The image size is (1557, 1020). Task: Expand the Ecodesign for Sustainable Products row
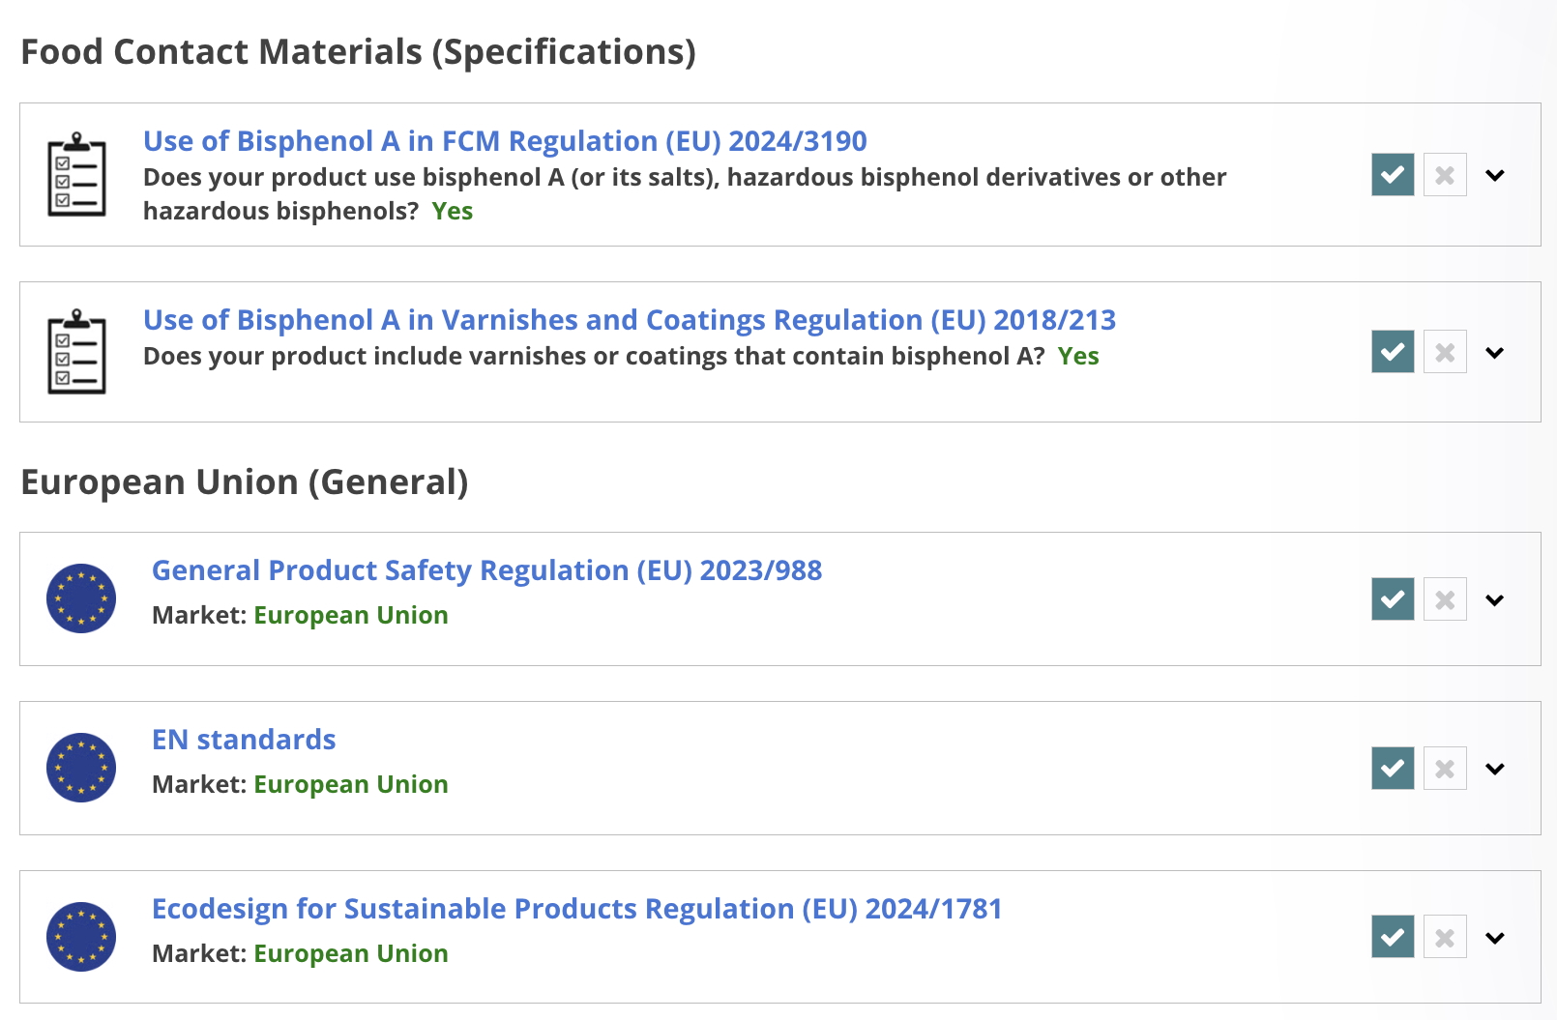(1495, 938)
